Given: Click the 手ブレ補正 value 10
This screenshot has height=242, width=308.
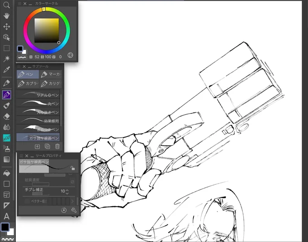Looking at the screenshot, I should 63,191.
